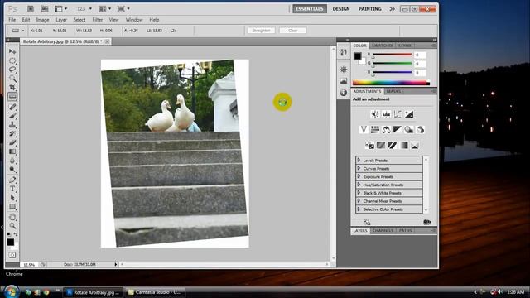Select the Brush tool
Screen dimensions: 530x298
pos(12,116)
